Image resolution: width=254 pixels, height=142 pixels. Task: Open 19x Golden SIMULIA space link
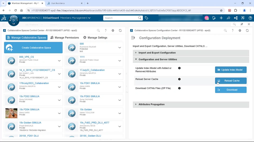[x=30, y=123]
